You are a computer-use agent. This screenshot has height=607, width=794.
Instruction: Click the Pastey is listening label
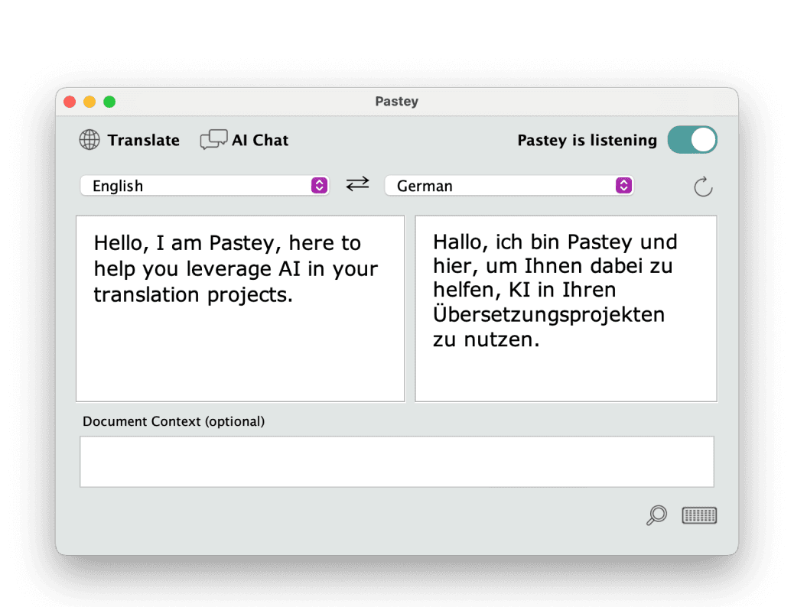tap(587, 140)
